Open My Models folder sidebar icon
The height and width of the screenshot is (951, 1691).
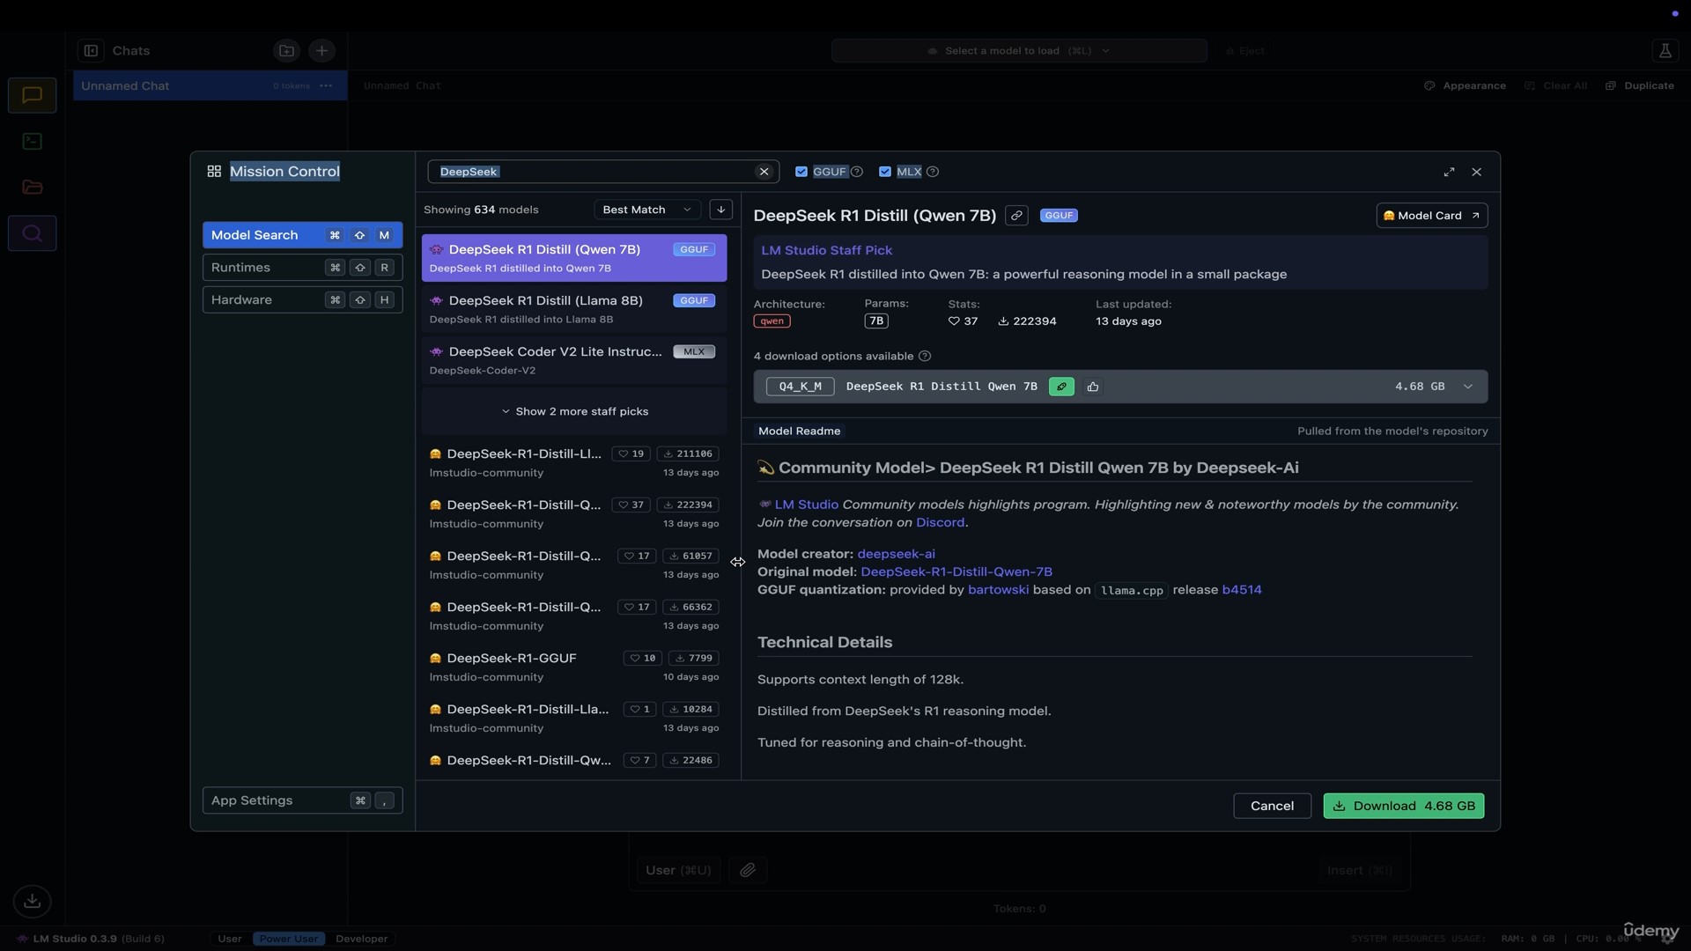point(33,187)
